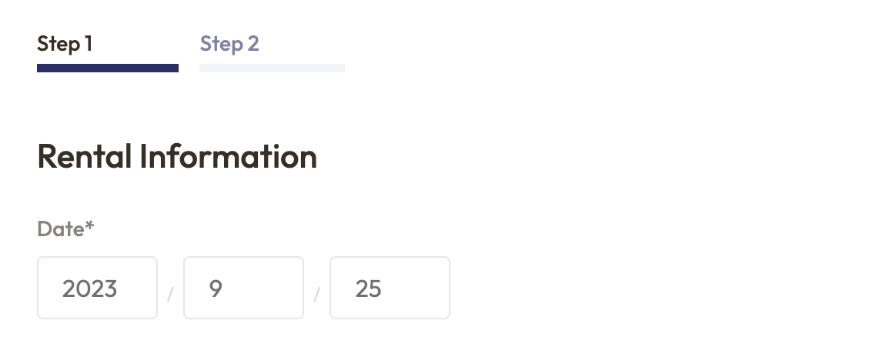890x357 pixels.
Task: Click the word Information in the heading
Action: [228, 157]
